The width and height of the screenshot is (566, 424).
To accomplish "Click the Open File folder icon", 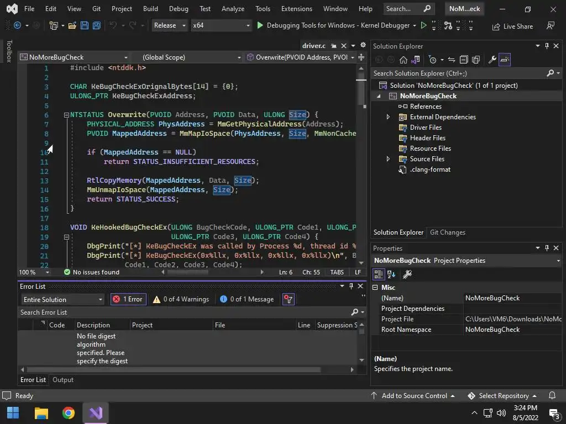I will click(72, 25).
